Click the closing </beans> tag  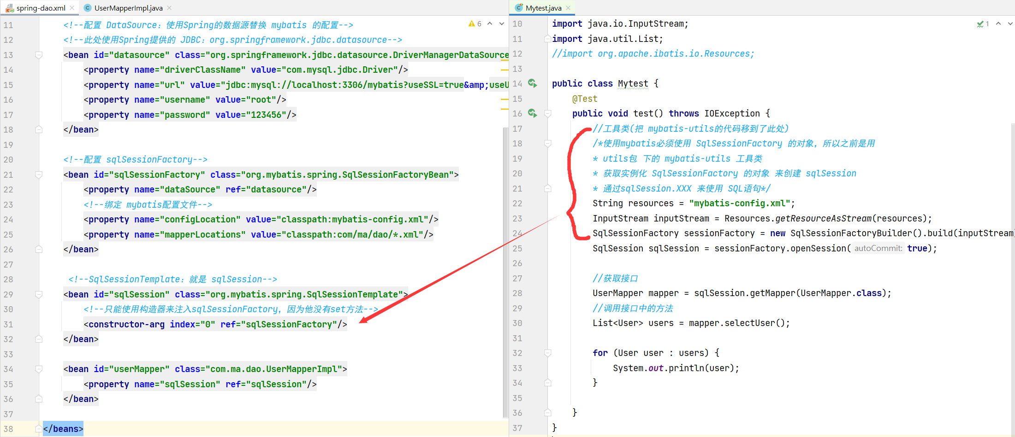pyautogui.click(x=63, y=429)
